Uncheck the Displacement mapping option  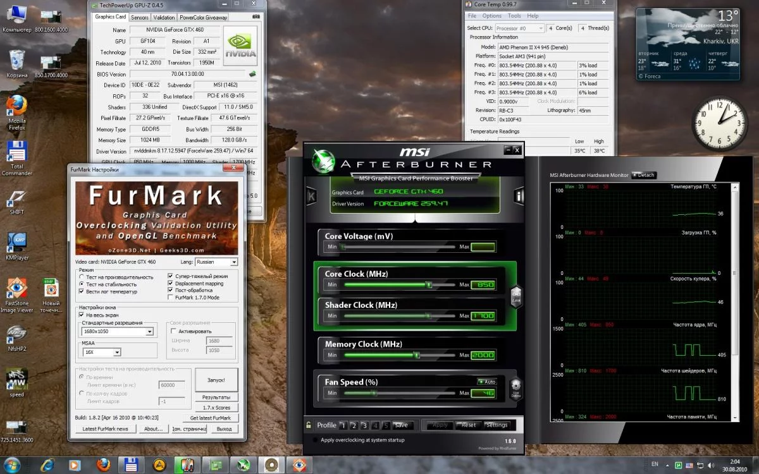click(x=171, y=284)
